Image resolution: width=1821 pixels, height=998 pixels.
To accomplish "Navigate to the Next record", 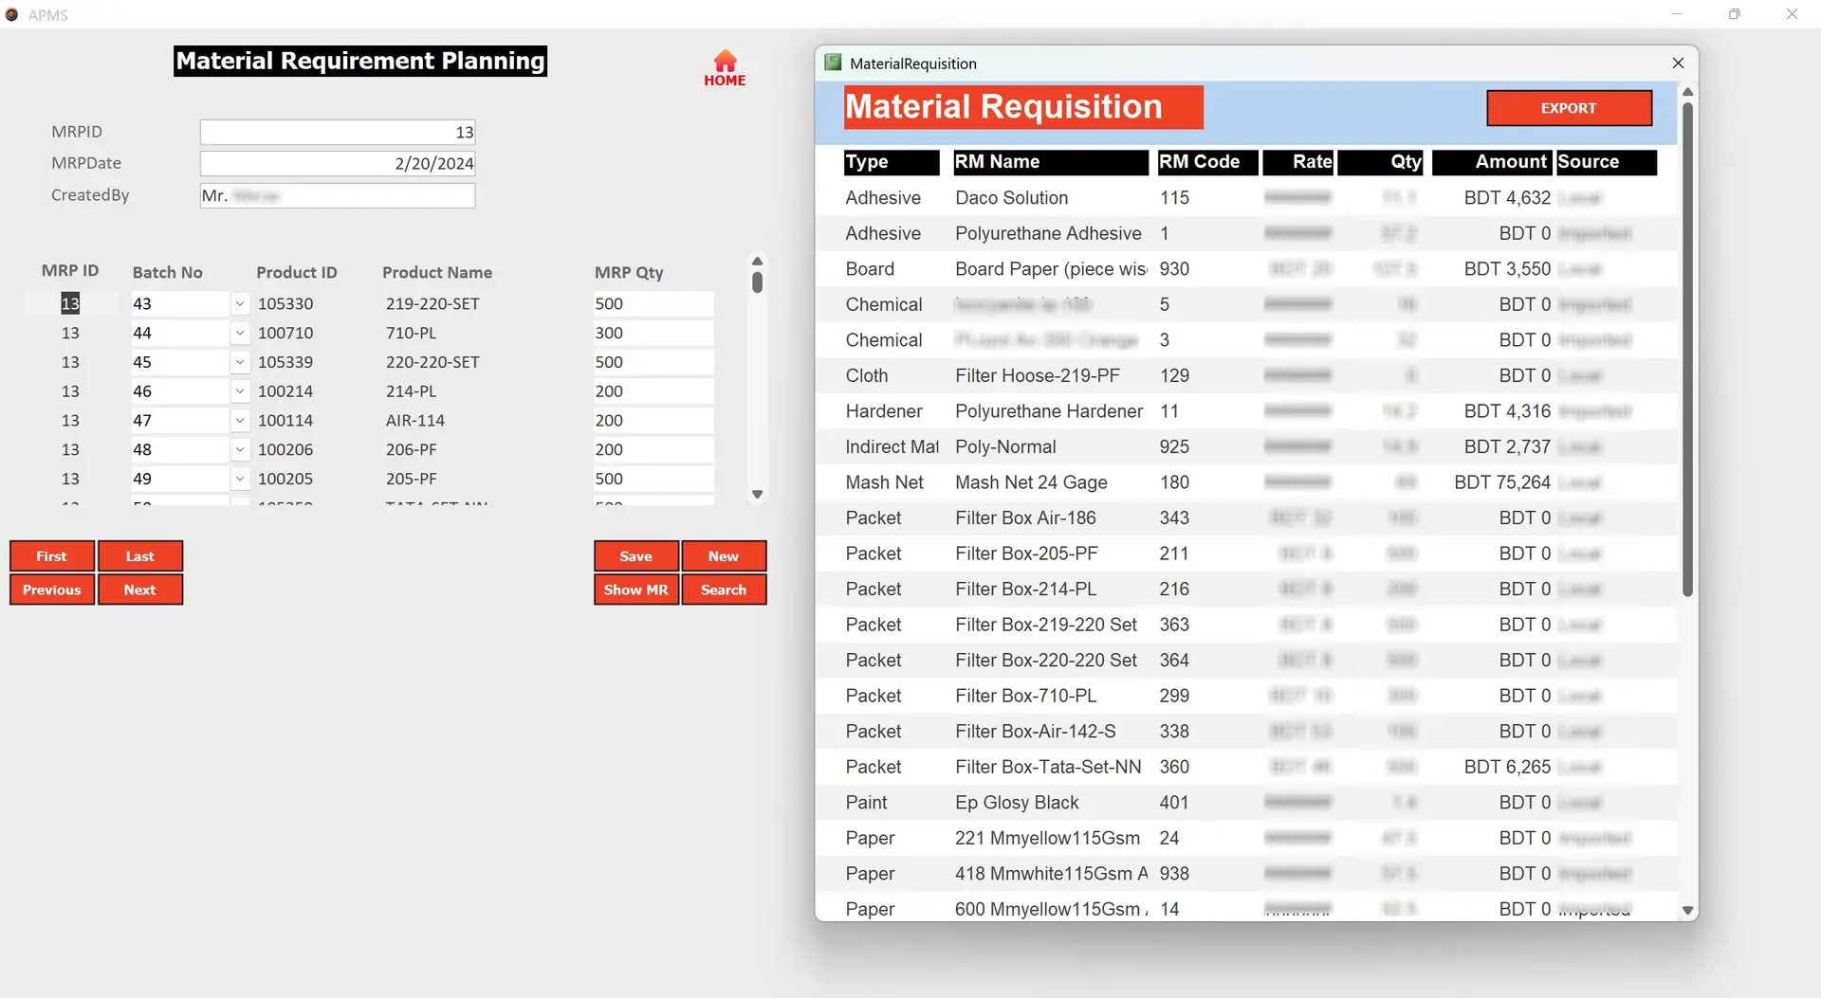I will click(139, 590).
